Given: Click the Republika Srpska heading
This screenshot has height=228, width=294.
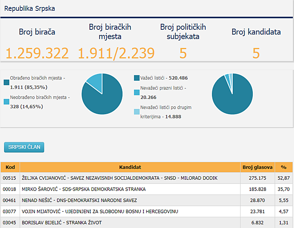Looking at the screenshot, I should (30, 9).
